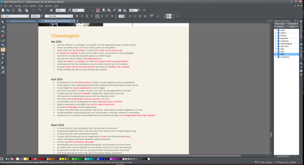Click the New page button

[x=280, y=24]
